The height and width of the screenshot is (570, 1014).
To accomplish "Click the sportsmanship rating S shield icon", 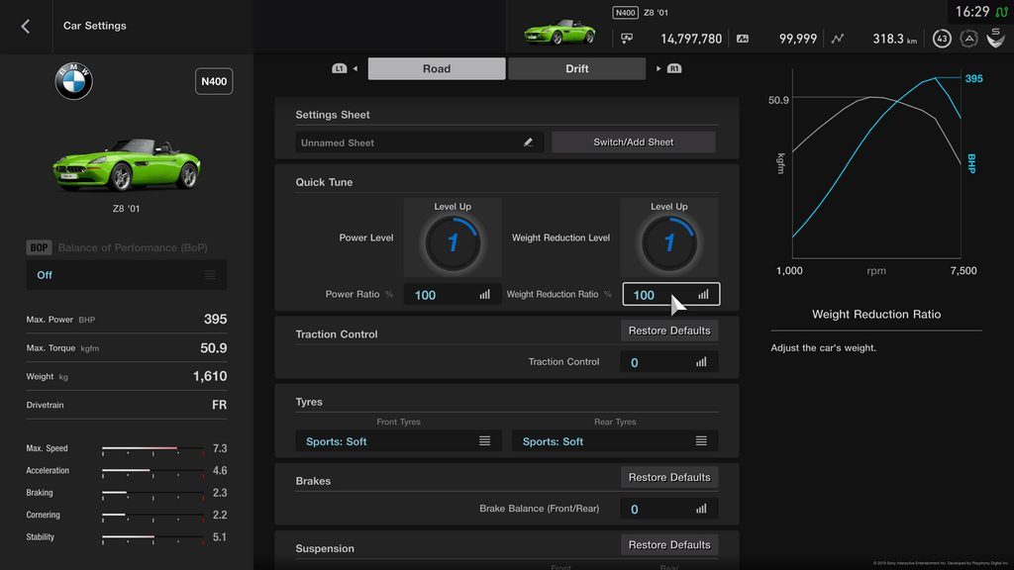I will 996,39.
